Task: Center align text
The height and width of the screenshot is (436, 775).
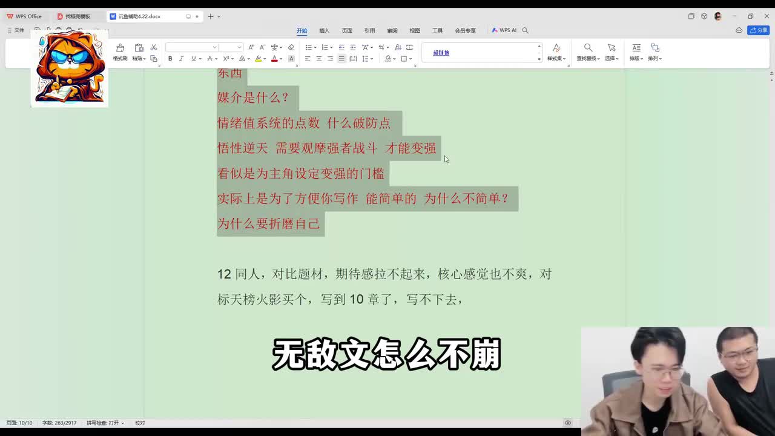Action: pyautogui.click(x=319, y=59)
